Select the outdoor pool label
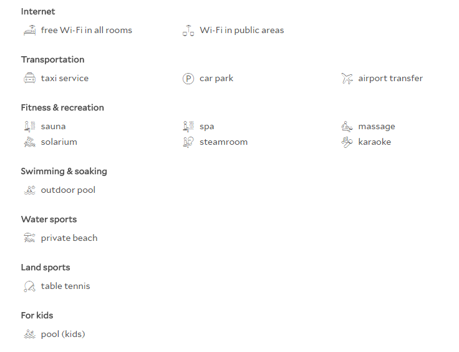This screenshot has width=459, height=352. (x=68, y=190)
